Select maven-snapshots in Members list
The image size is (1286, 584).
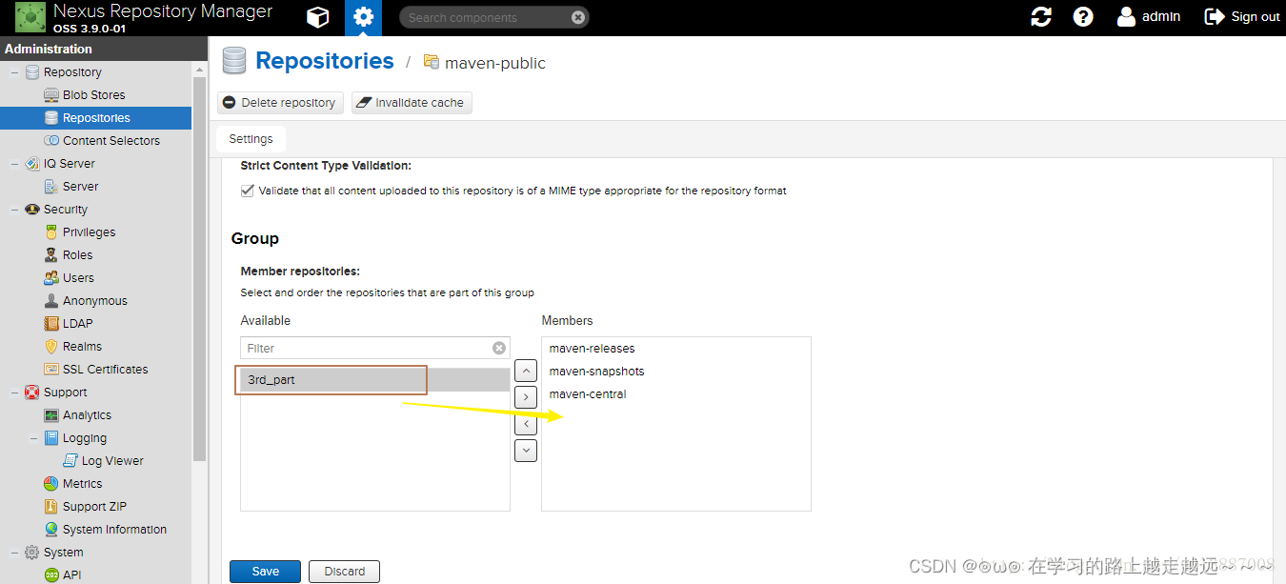pyautogui.click(x=676, y=372)
